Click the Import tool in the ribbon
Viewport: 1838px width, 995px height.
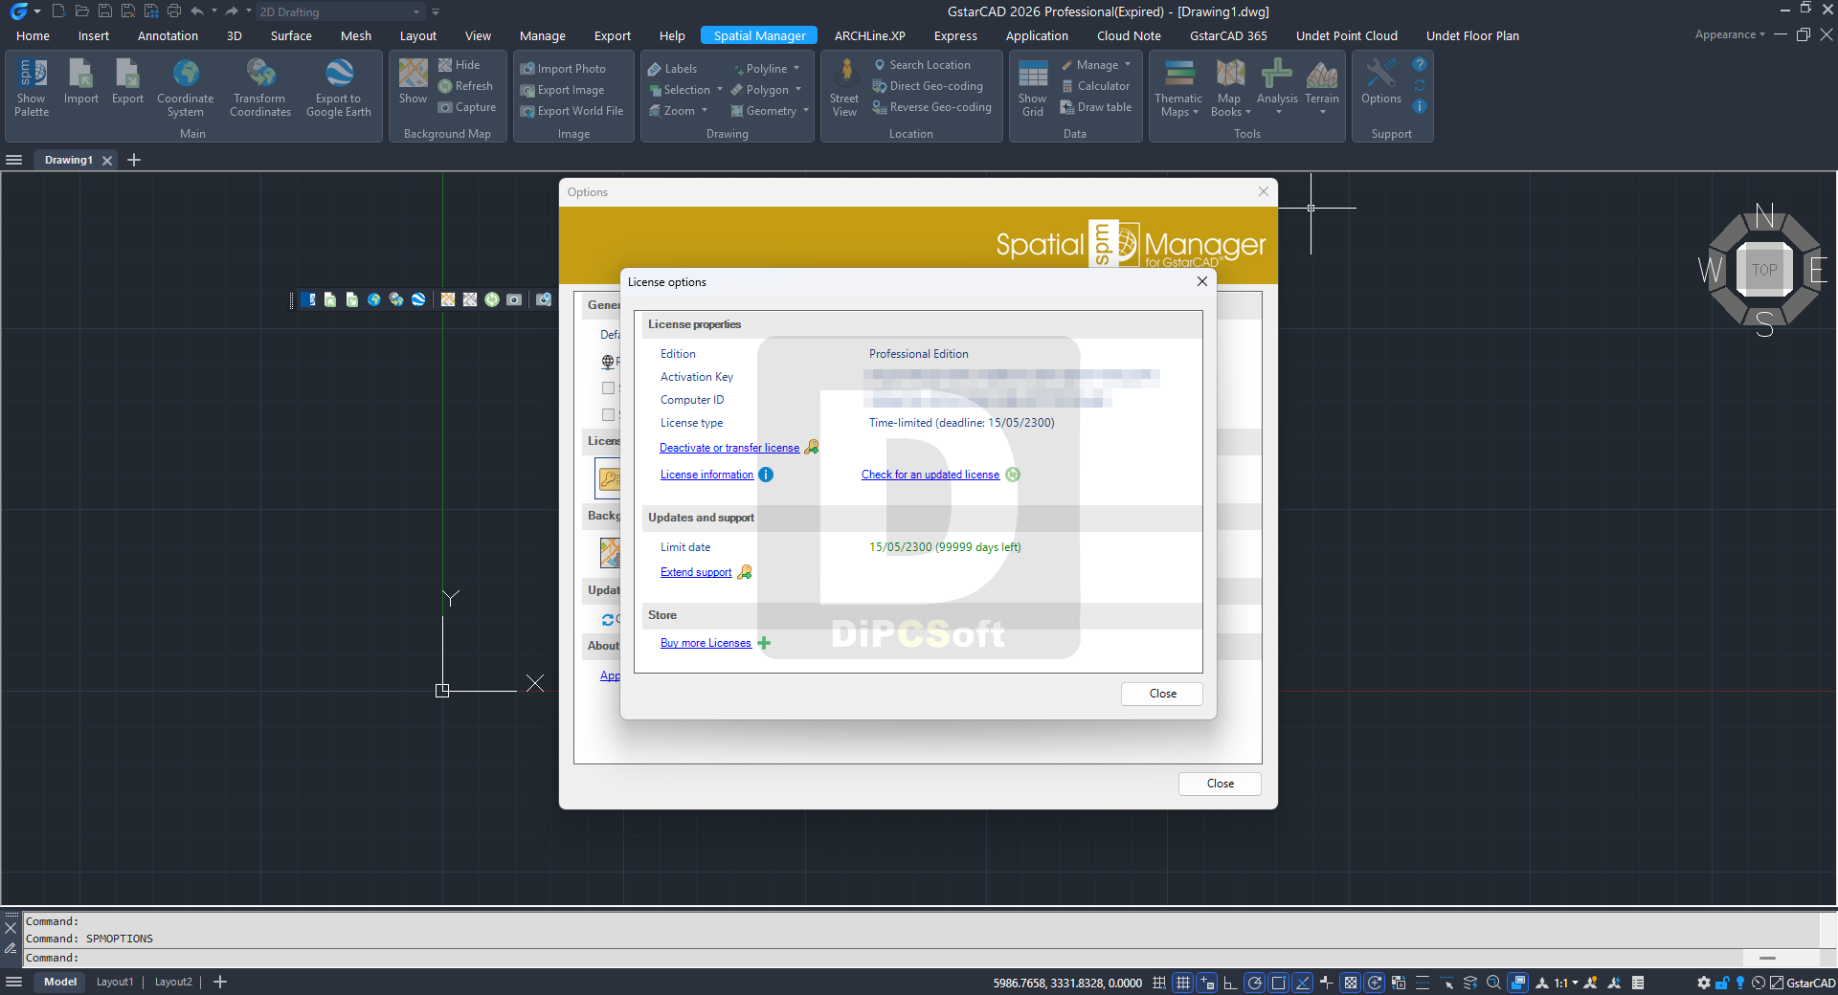(81, 82)
